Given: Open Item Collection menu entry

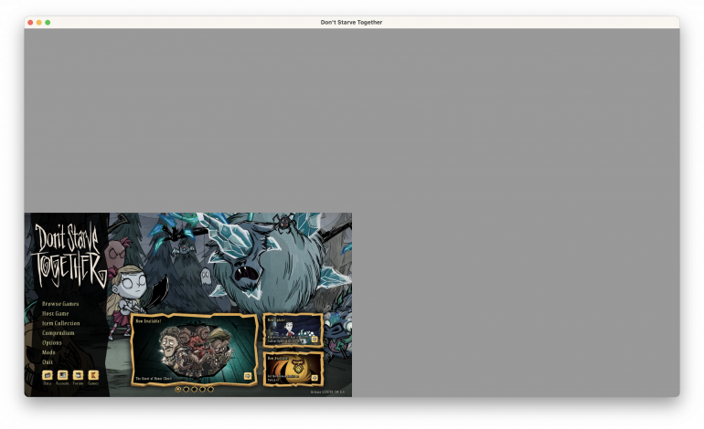Looking at the screenshot, I should click(60, 323).
